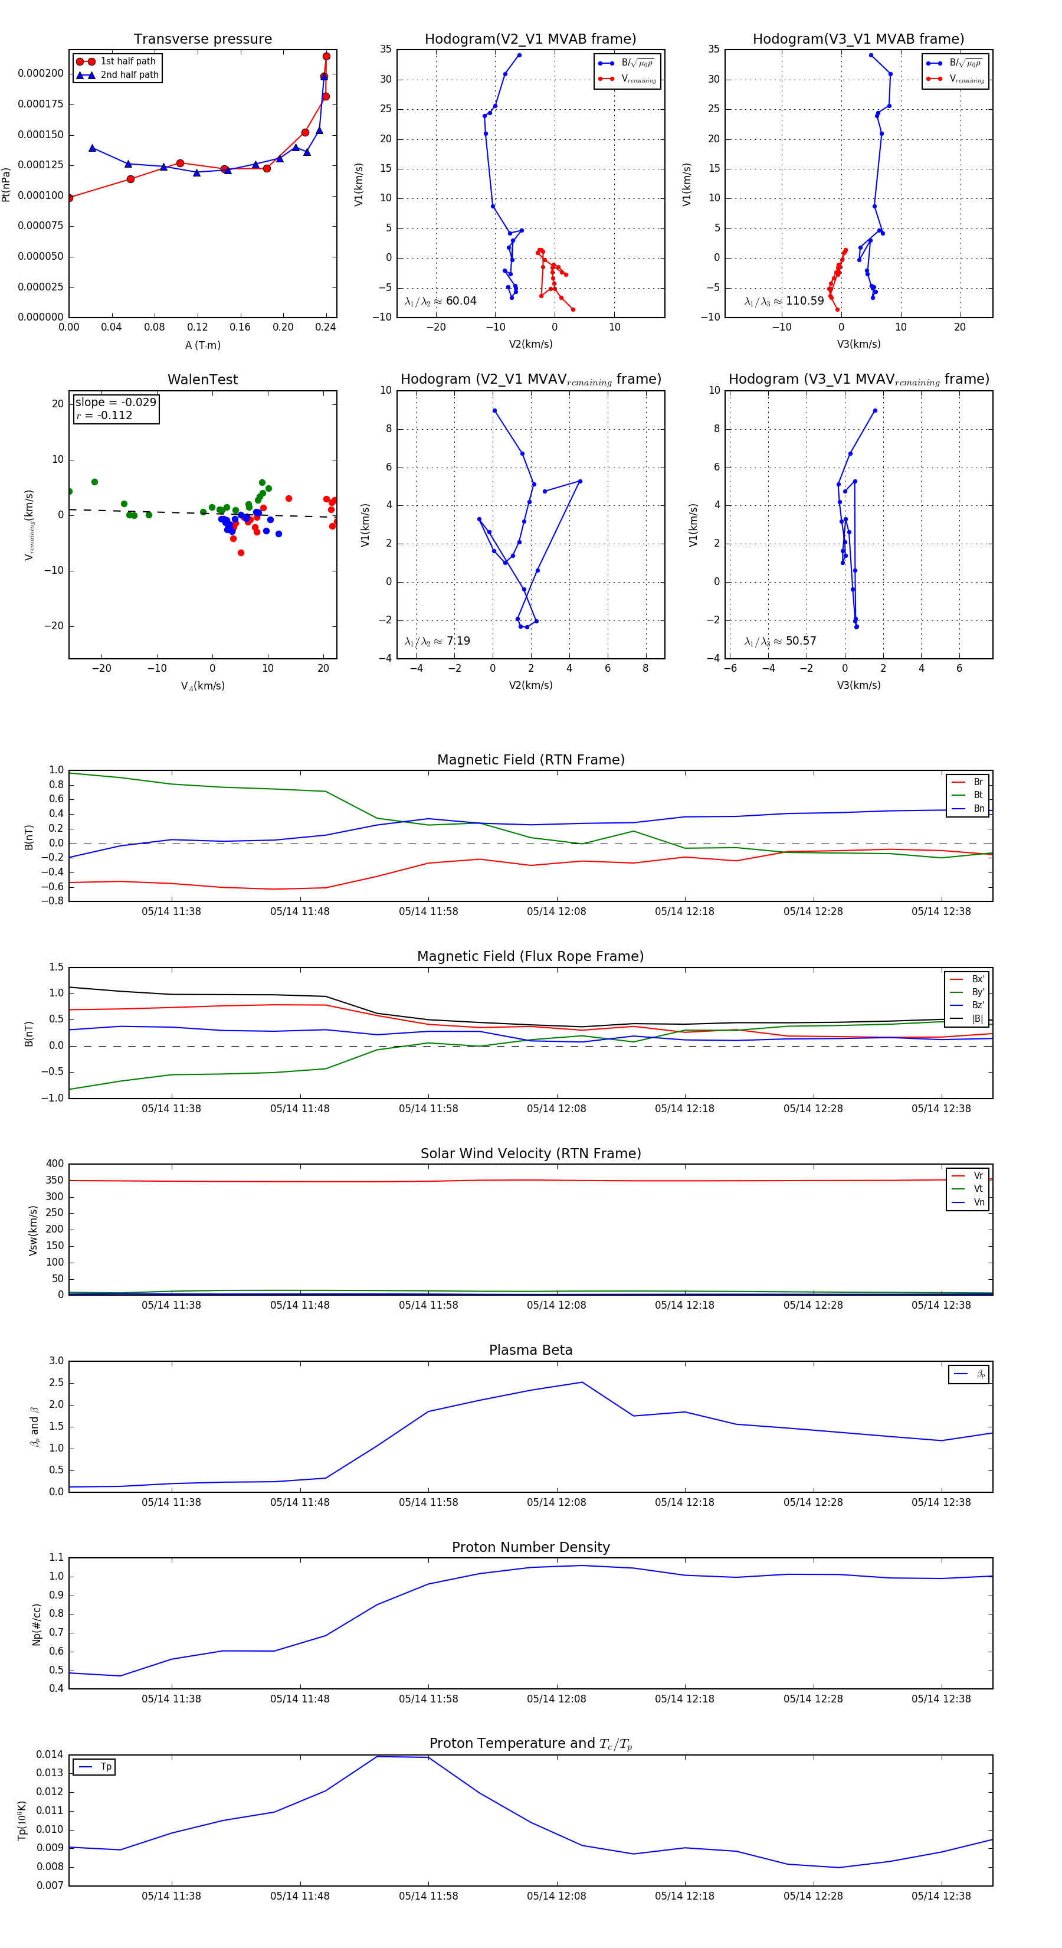Click the 'Plasma Beta' plot title

tap(530, 1351)
